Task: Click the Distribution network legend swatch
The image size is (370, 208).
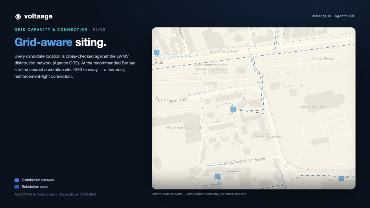Action: (17, 180)
